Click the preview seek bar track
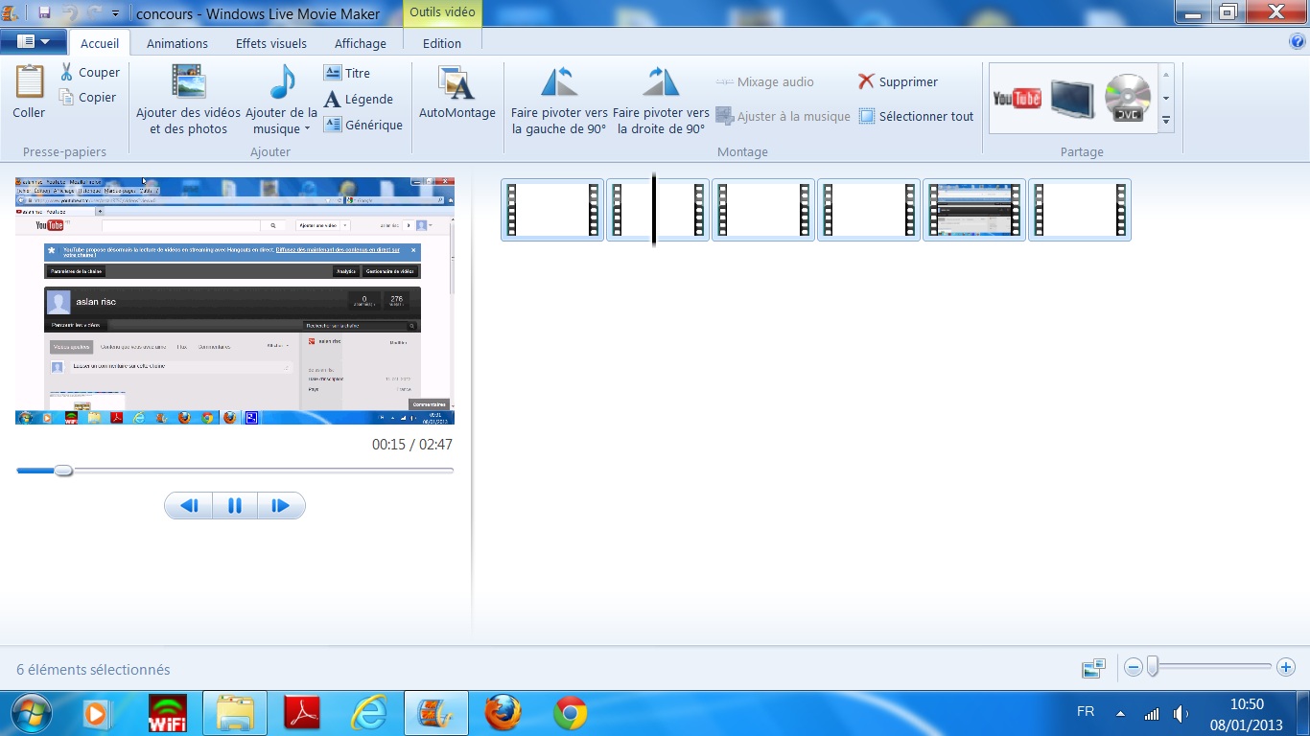The width and height of the screenshot is (1310, 736). [x=235, y=471]
